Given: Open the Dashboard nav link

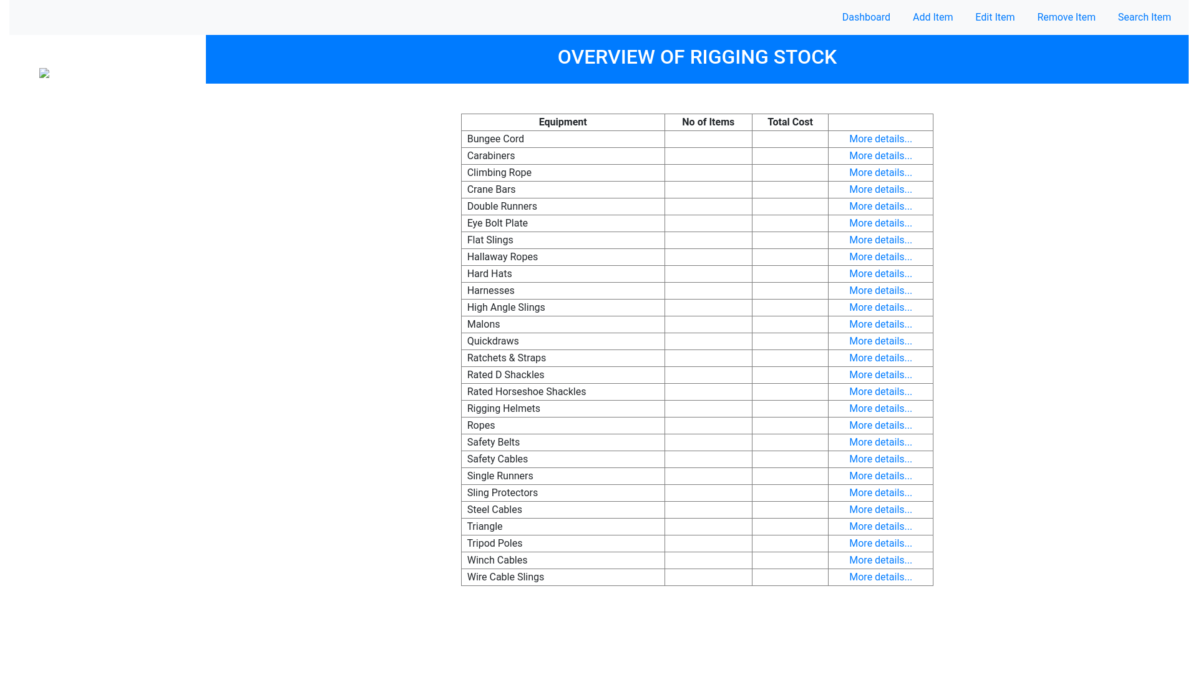Looking at the screenshot, I should click(866, 17).
